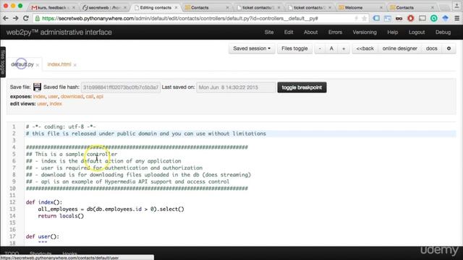Open the online designer

tap(400, 48)
